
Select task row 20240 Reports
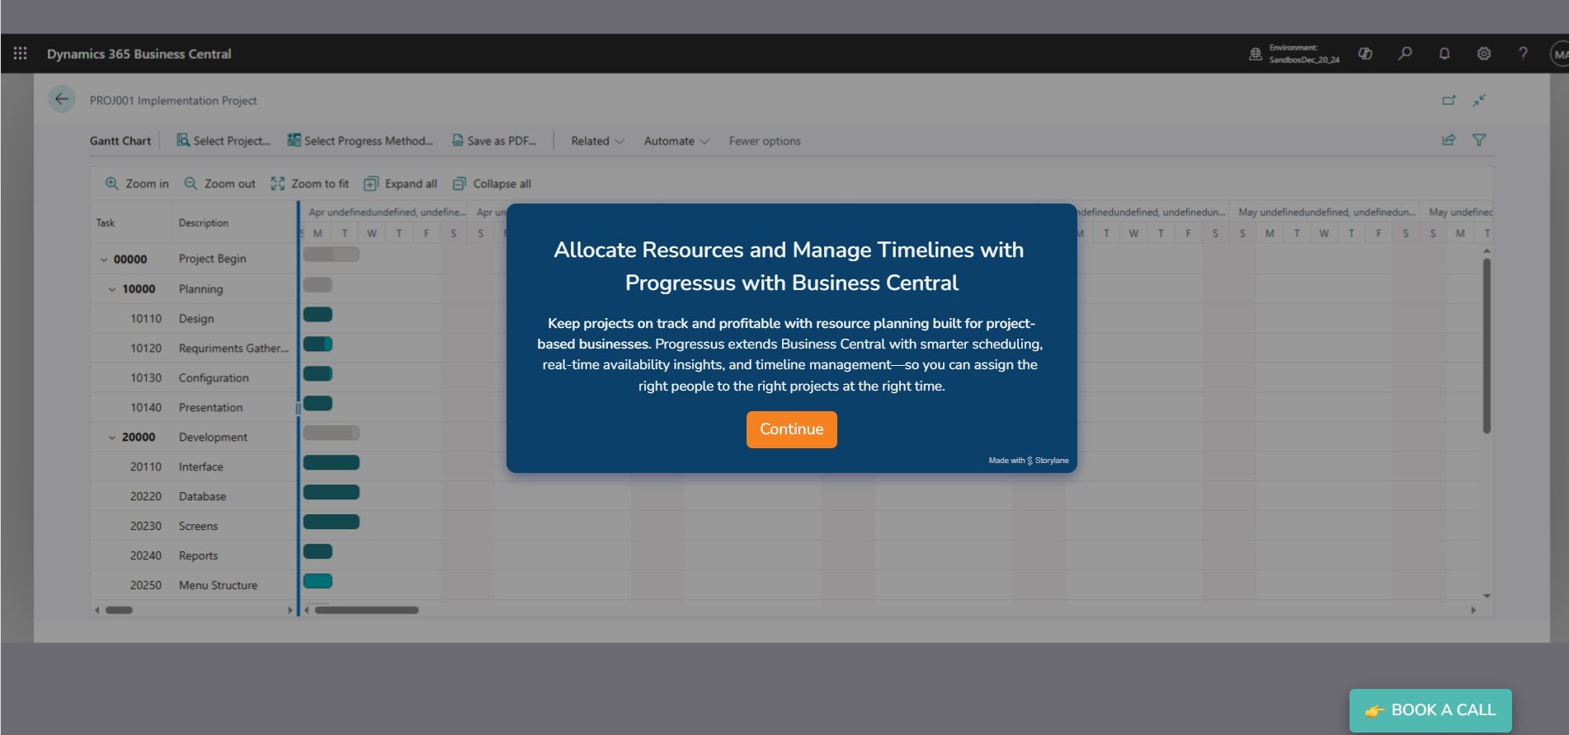click(193, 556)
